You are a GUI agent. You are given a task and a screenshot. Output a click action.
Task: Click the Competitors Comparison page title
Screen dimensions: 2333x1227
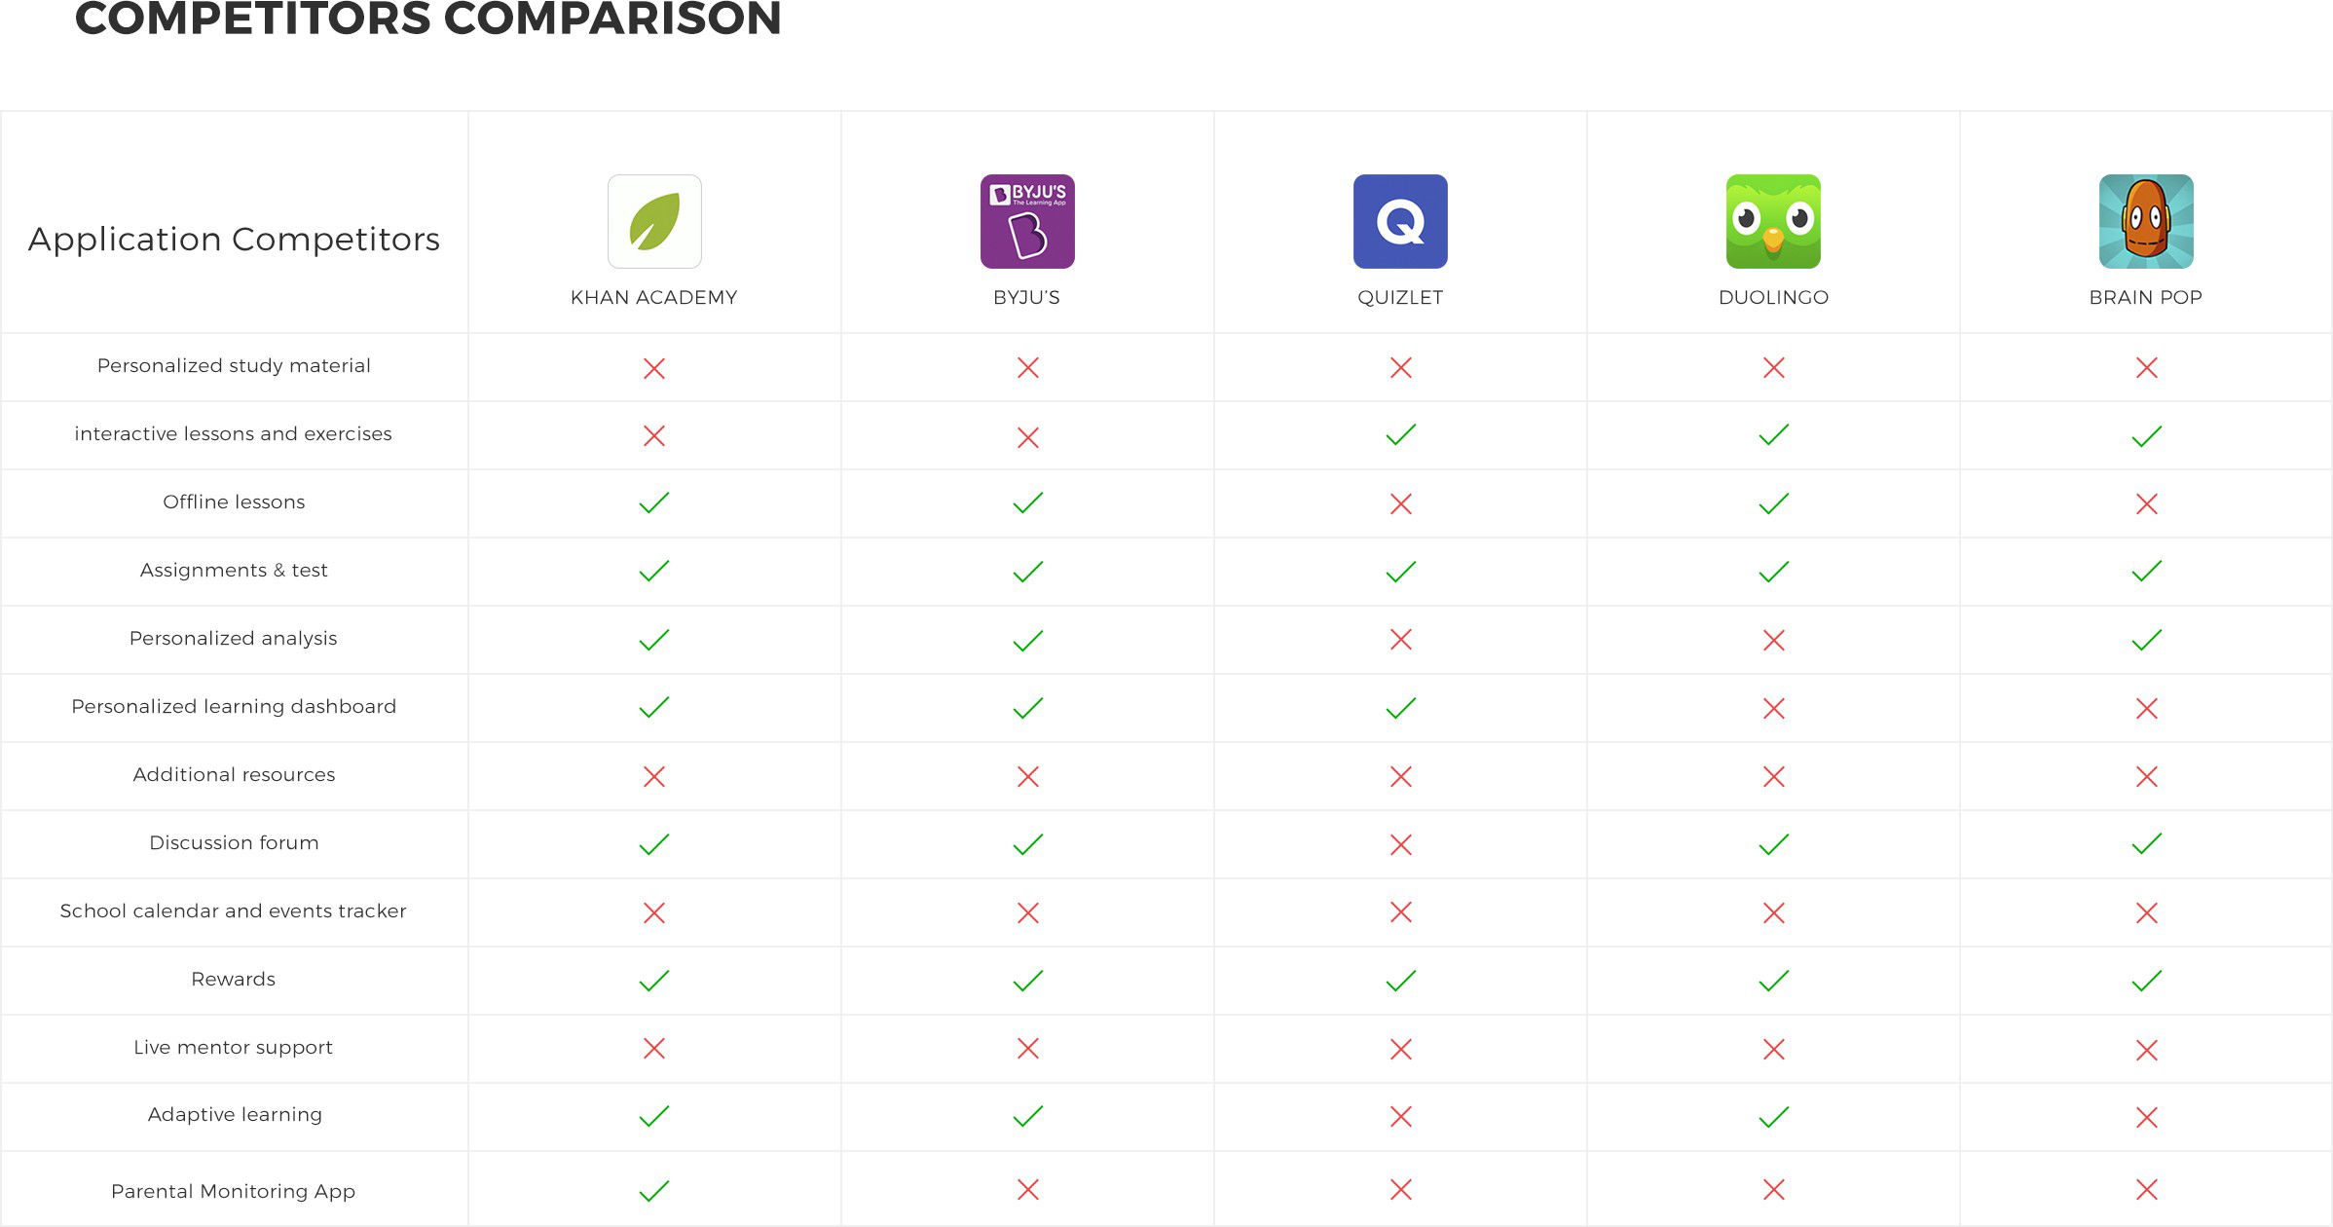428,19
